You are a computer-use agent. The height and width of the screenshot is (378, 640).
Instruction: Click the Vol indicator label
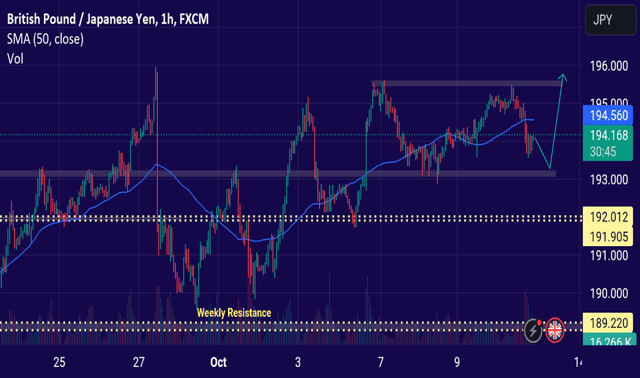15,59
